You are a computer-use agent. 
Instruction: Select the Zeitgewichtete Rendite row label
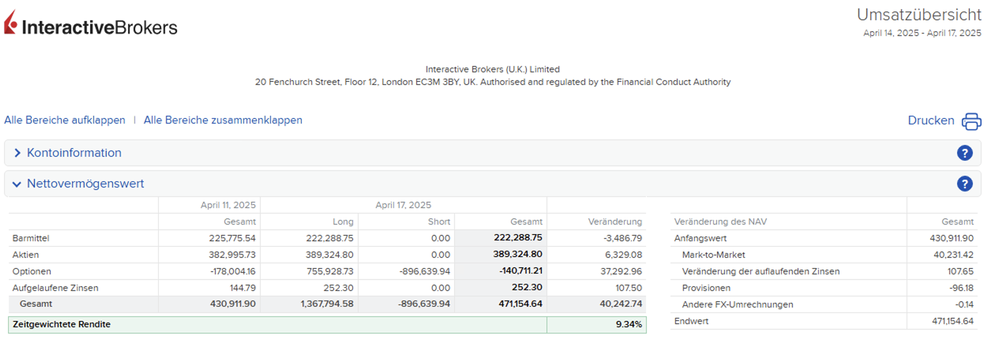click(62, 324)
